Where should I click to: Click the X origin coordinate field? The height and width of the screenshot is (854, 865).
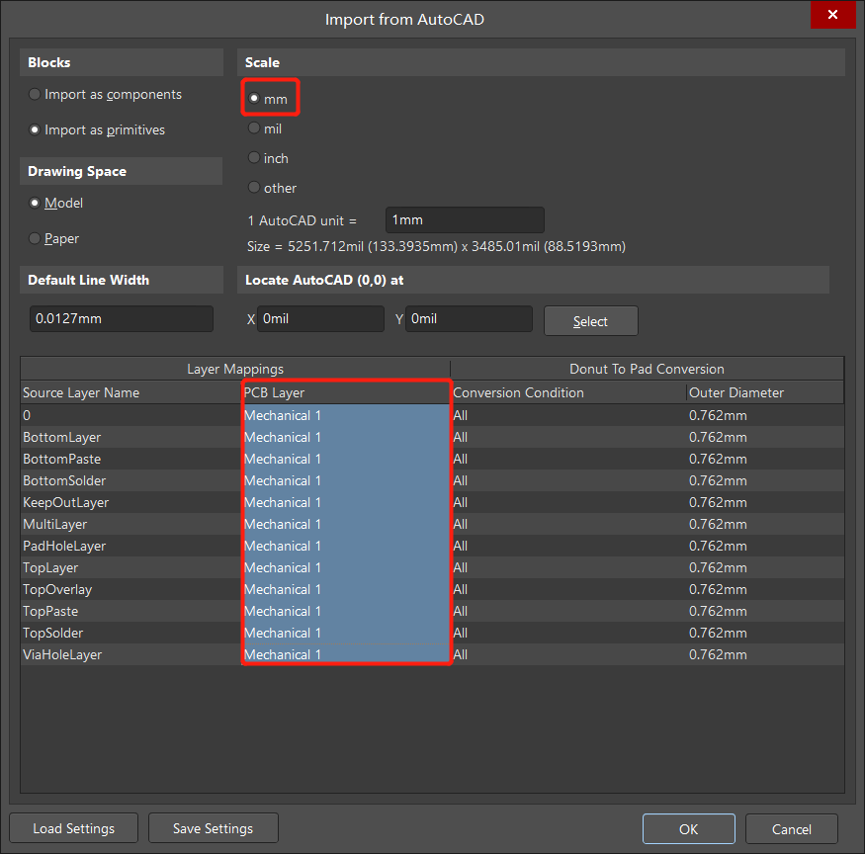(x=320, y=318)
